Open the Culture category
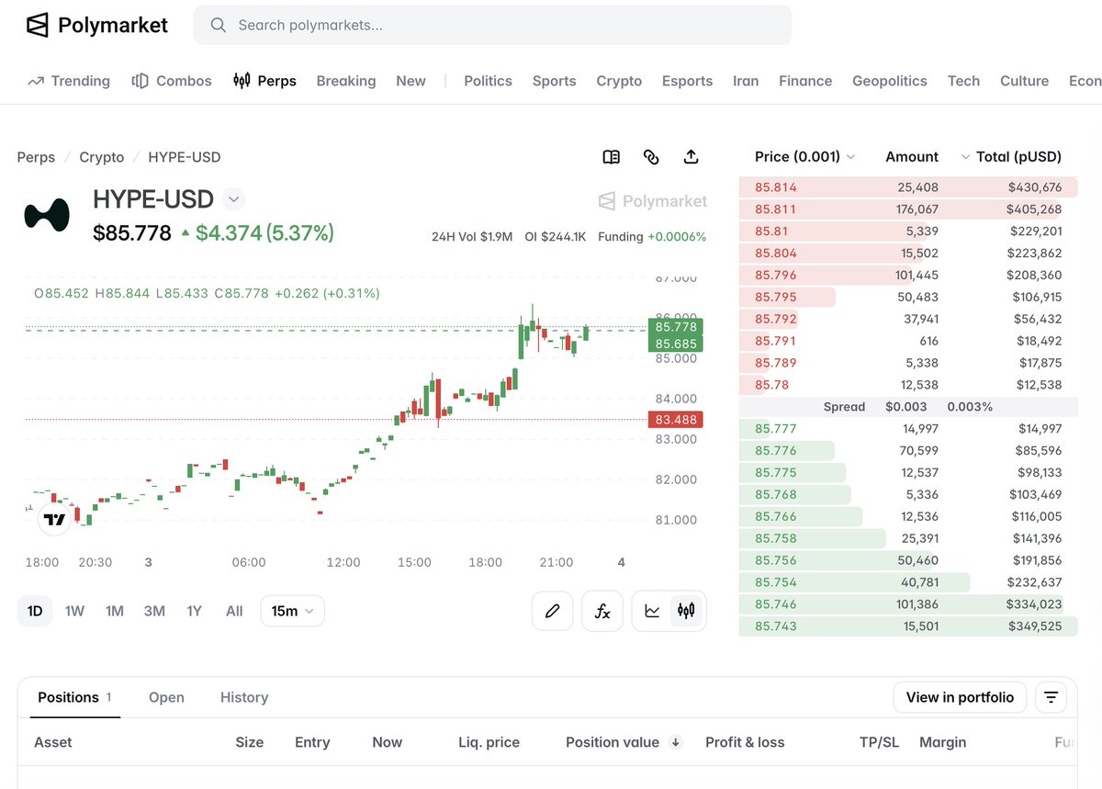Screen dimensions: 1102x789 1024,81
